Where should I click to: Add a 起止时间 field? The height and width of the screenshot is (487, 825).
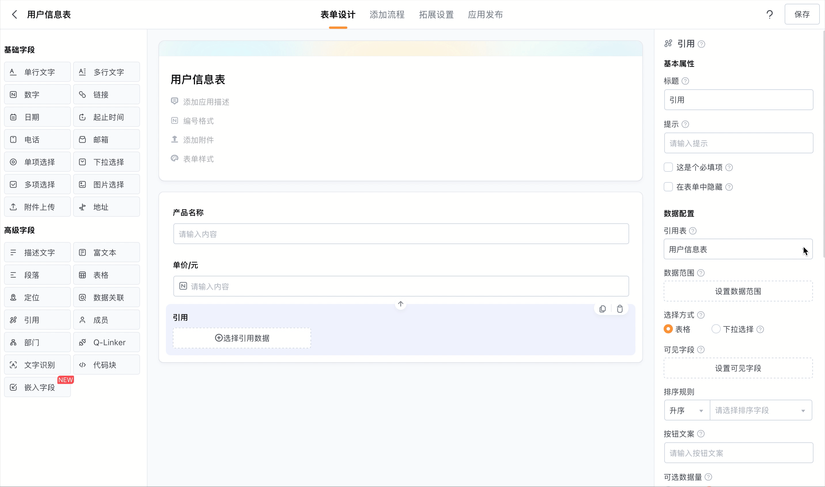(x=107, y=117)
